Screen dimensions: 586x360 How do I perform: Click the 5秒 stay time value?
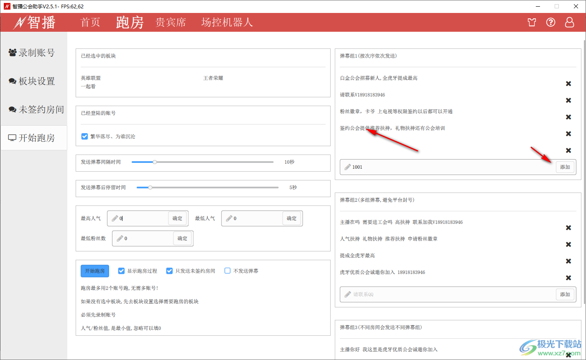point(293,188)
